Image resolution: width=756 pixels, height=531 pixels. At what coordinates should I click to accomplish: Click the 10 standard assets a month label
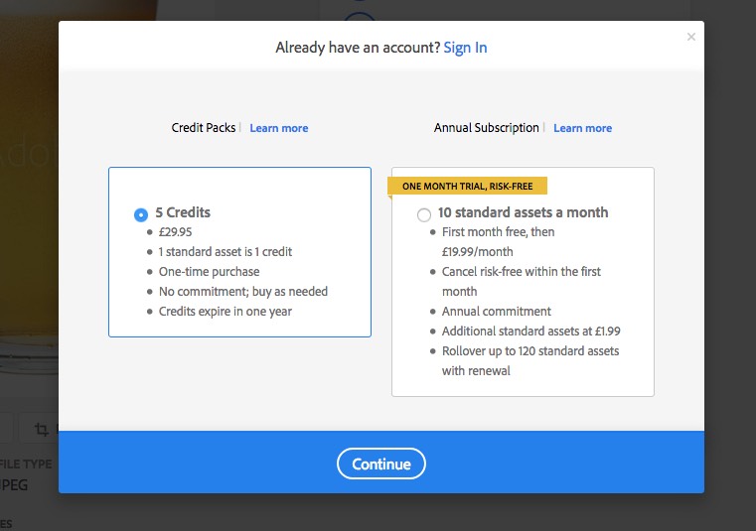click(523, 212)
